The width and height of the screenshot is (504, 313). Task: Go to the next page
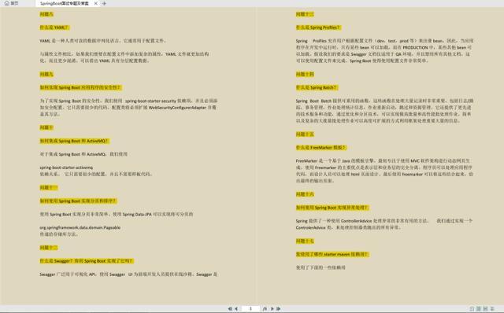point(272,309)
